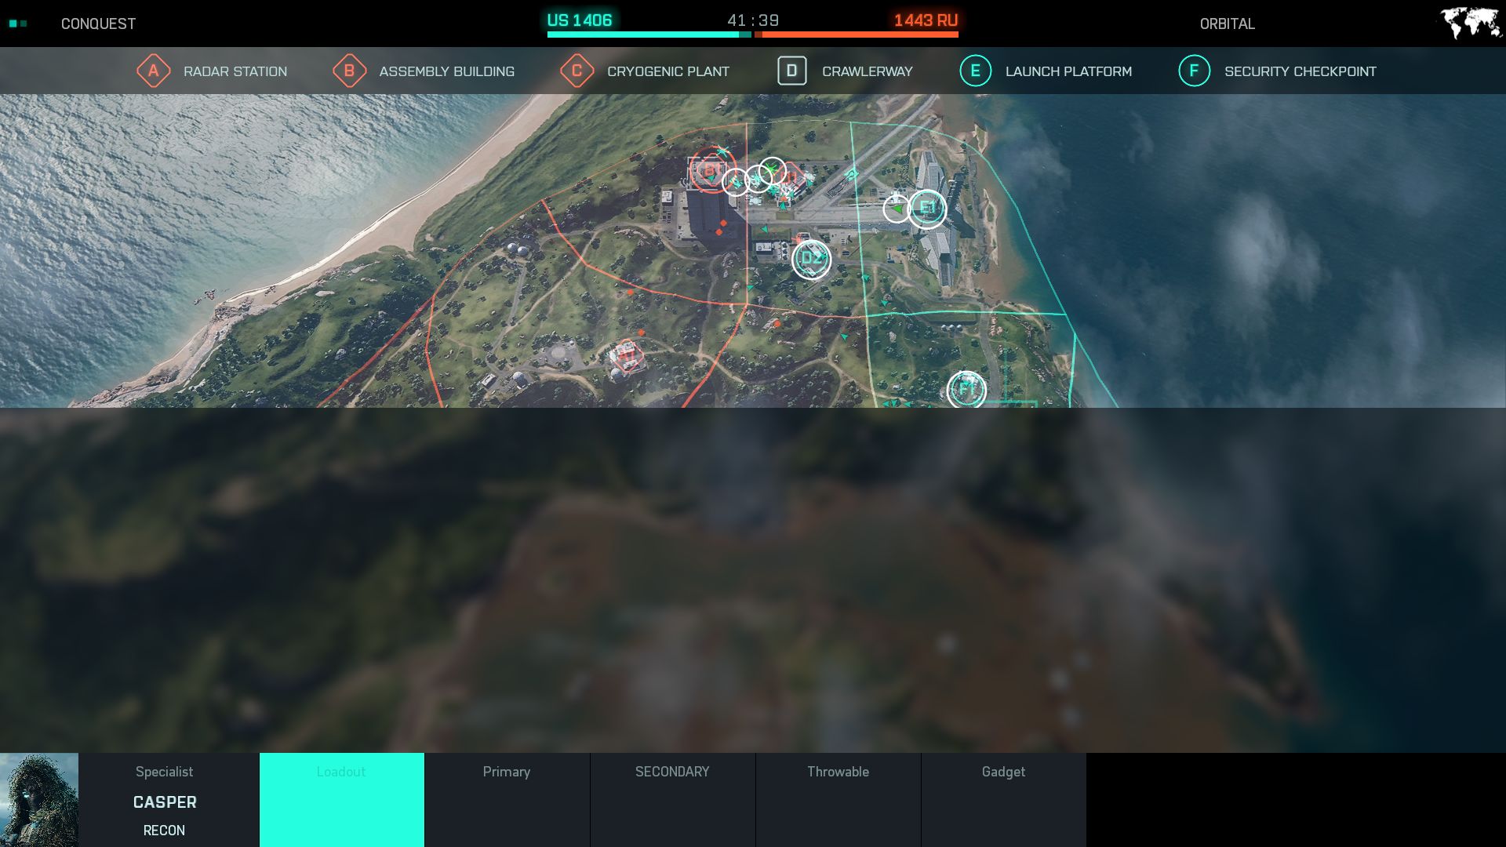Image resolution: width=1506 pixels, height=847 pixels.
Task: Click the Security Checkpoint F sector icon
Action: [x=1194, y=71]
